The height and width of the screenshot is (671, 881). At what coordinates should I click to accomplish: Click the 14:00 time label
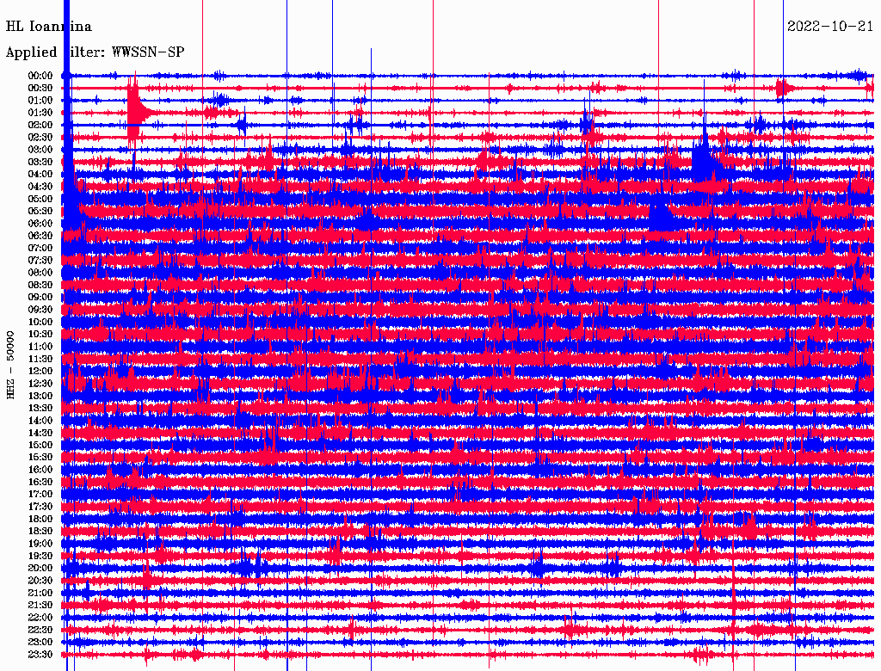tap(40, 421)
